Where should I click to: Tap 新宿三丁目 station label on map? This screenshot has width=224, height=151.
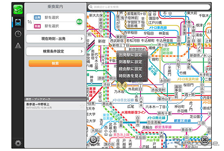[x=121, y=46]
